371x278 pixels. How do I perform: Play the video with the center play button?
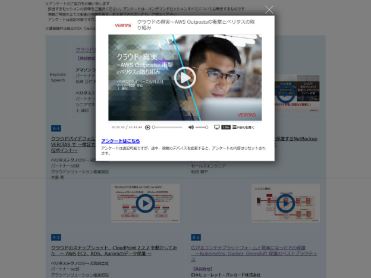pyautogui.click(x=185, y=78)
